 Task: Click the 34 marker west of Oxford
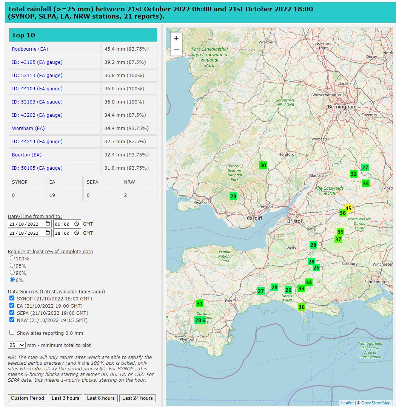366,184
